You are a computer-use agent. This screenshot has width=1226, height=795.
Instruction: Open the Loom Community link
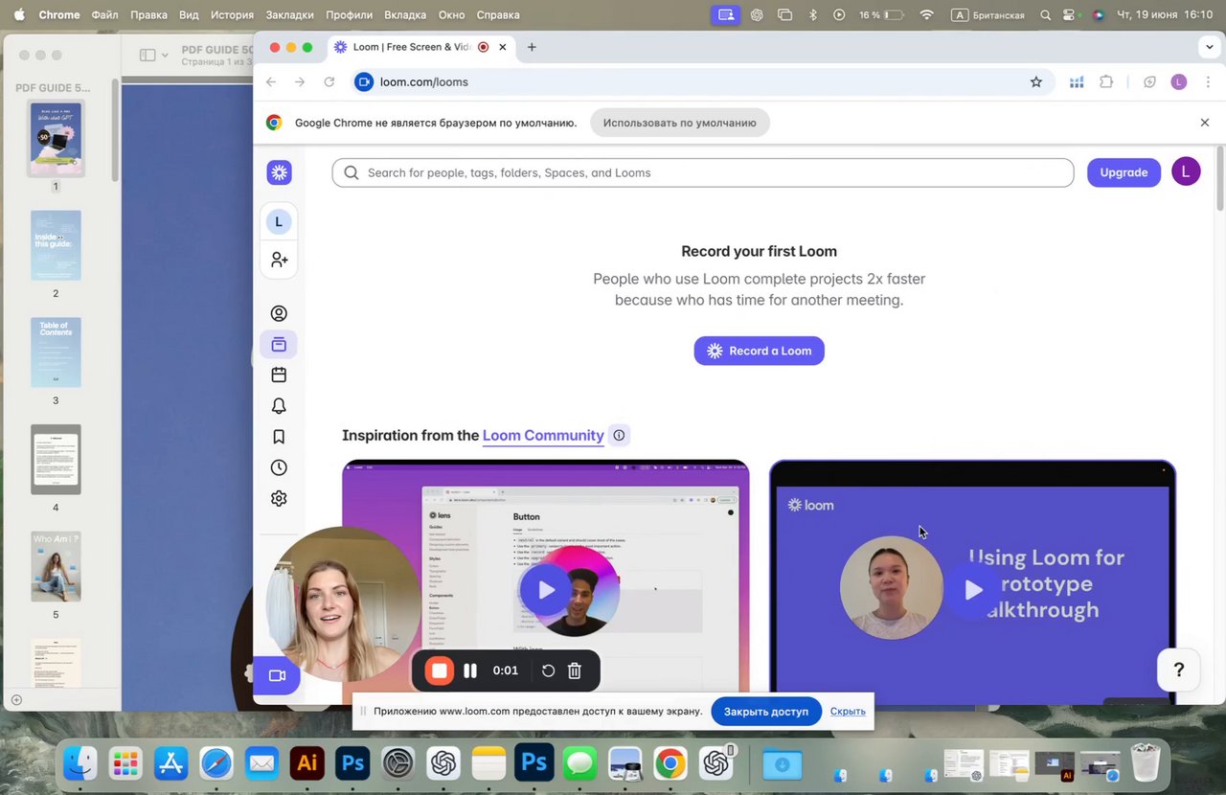543,435
